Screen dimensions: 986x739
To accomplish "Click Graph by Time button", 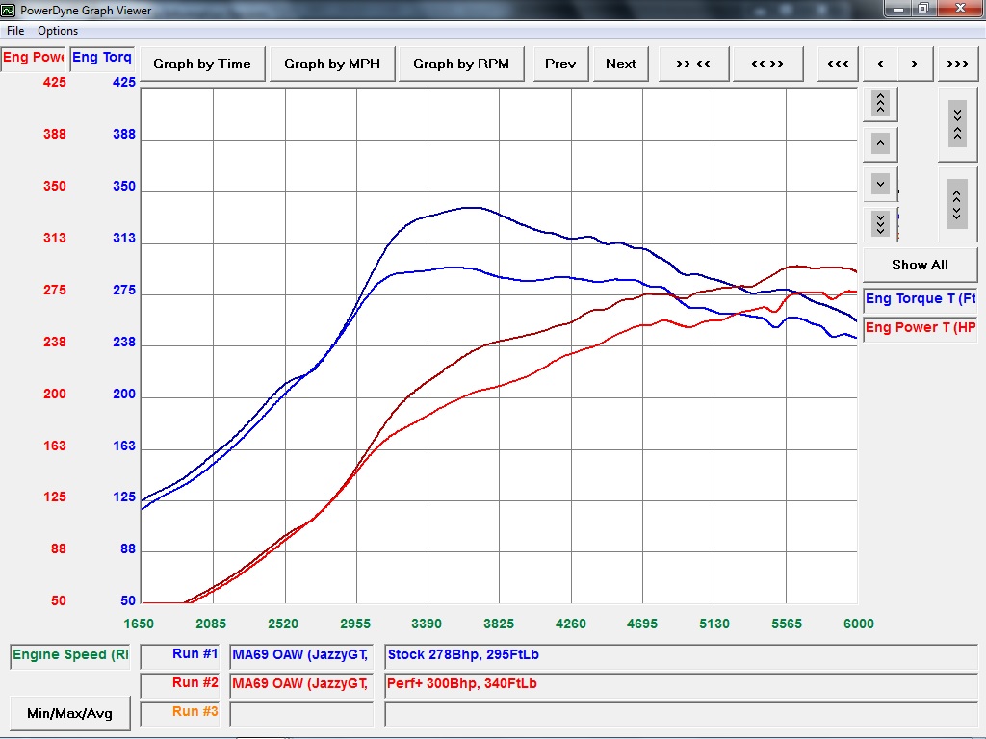I will click(202, 64).
